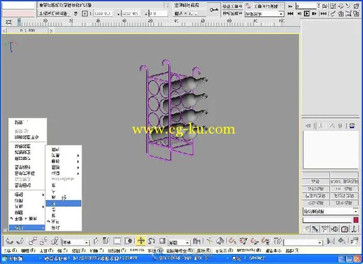Viewport: 363px width, 264px height.
Task: Activate the Select Object arrow tool
Action: (96, 241)
